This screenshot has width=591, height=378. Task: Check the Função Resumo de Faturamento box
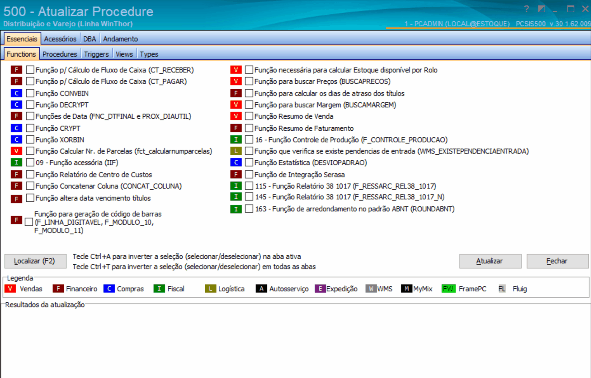click(249, 128)
